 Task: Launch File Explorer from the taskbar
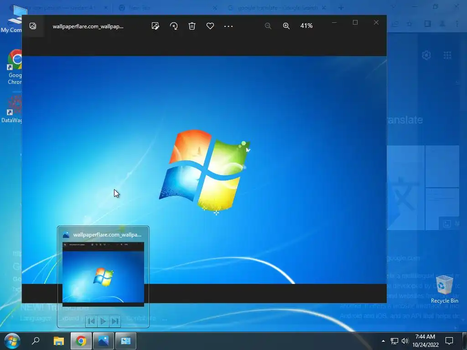pyautogui.click(x=59, y=341)
